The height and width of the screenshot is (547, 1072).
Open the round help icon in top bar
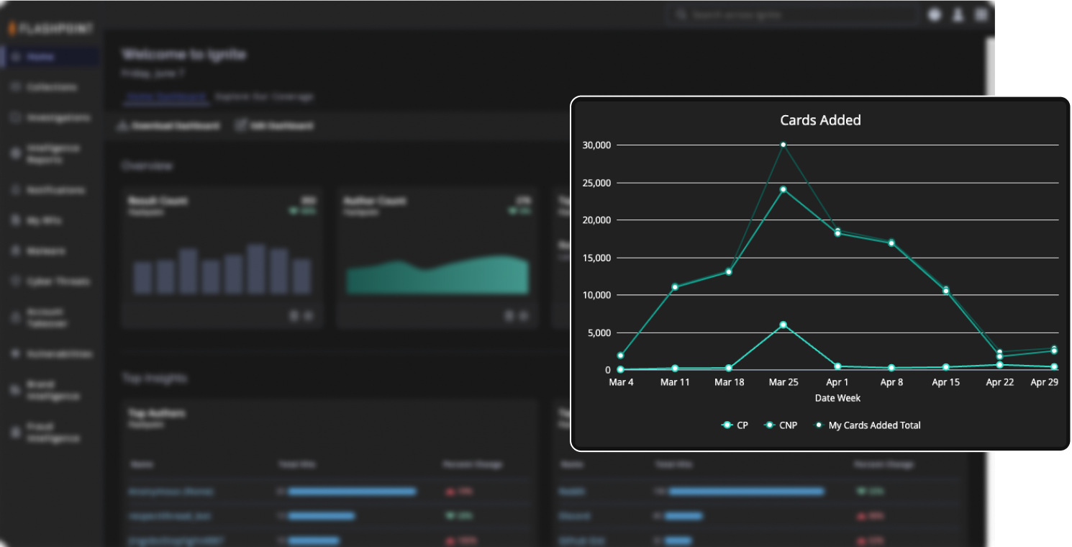tap(934, 15)
